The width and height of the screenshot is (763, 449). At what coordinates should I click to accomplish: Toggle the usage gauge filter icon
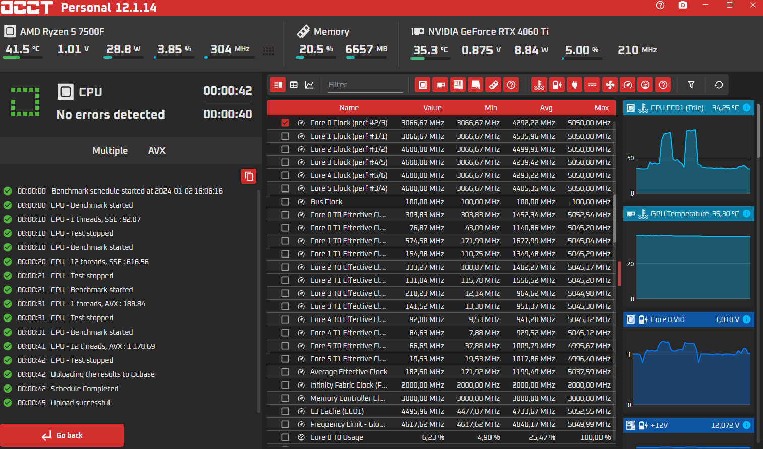(645, 85)
